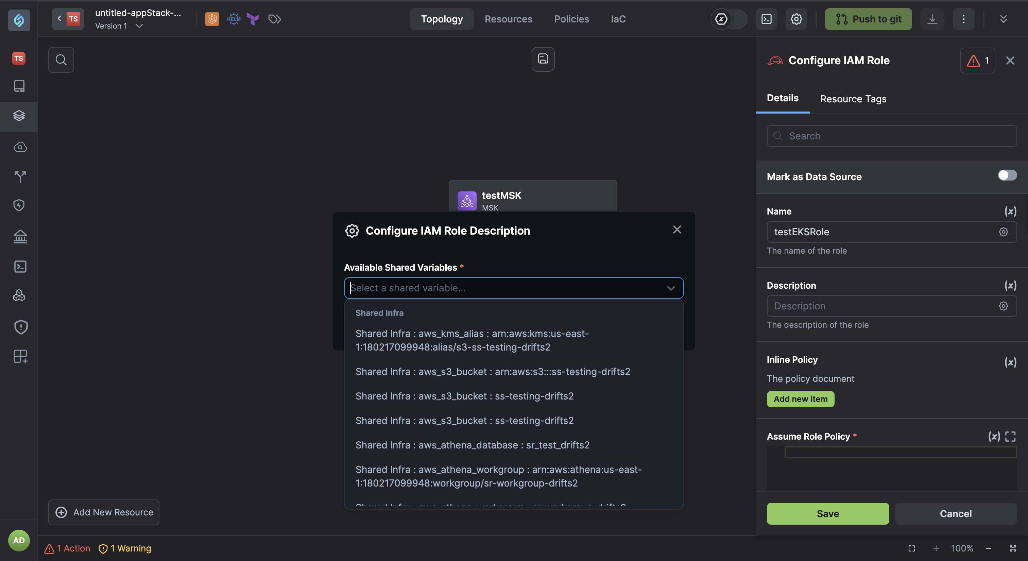The height and width of the screenshot is (561, 1028).
Task: Collapse header with double chevron icon
Action: point(1003,19)
